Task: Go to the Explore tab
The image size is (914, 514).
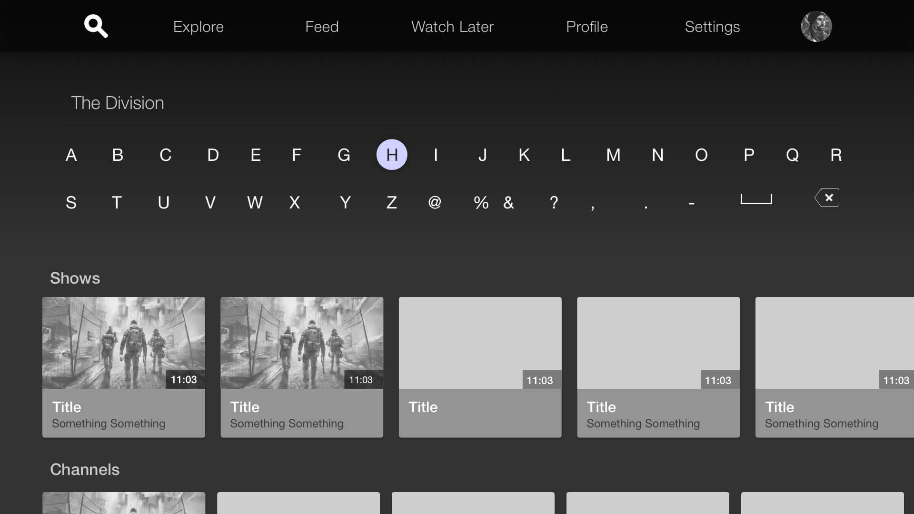Action: (x=199, y=27)
